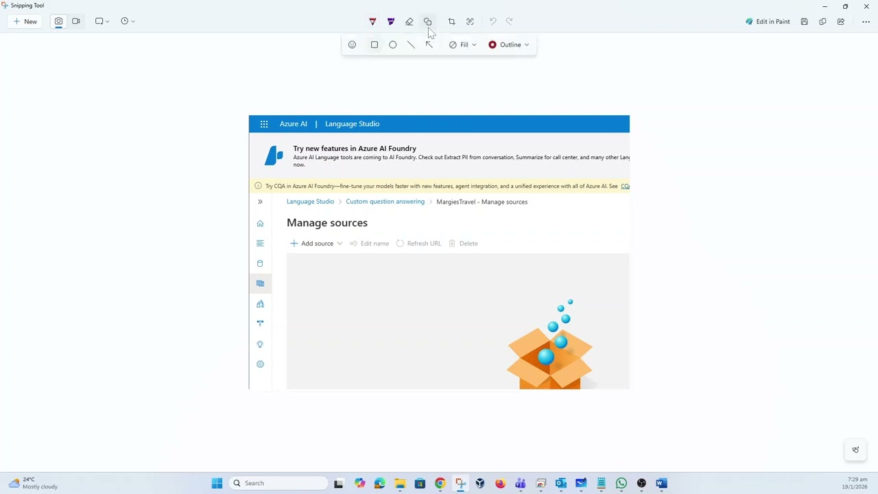The image size is (878, 494).
Task: Expand the sidebar with double chevron
Action: 260,202
